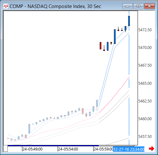
Task: Click the 5472.50 price label
Action: pos(145,30)
